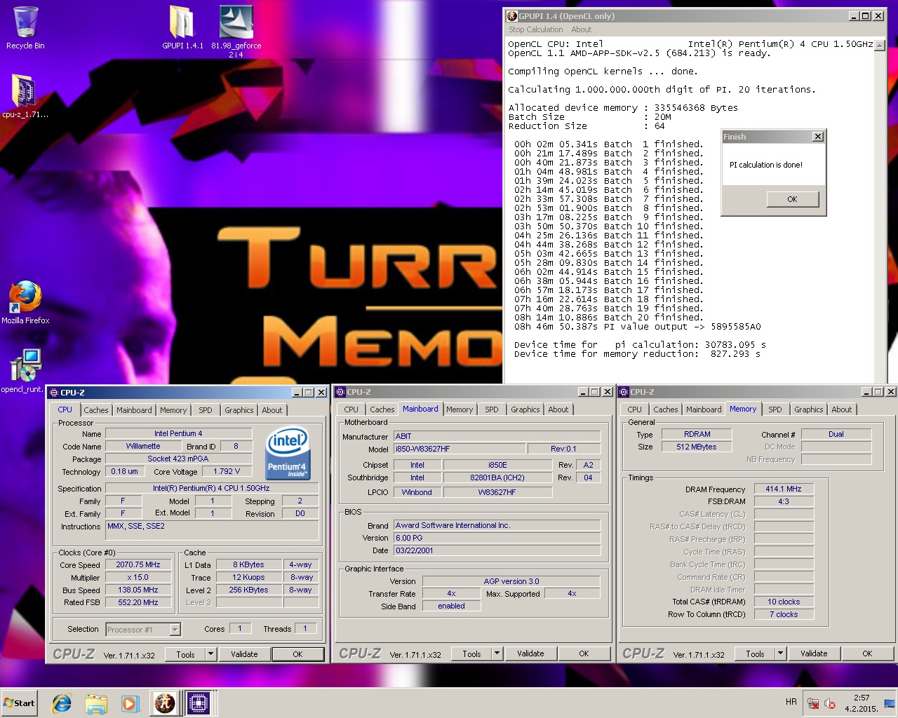Open About tab in left CPU-Z window

click(272, 410)
